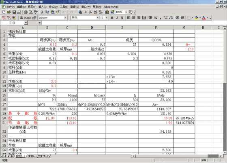Run the spelling check icon

click(x=36, y=12)
